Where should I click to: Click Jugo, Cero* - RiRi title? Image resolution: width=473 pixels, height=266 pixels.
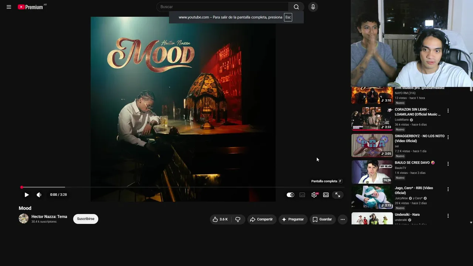click(x=414, y=190)
